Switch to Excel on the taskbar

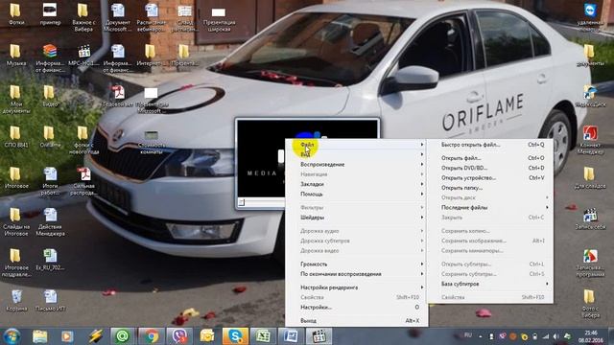(263, 336)
